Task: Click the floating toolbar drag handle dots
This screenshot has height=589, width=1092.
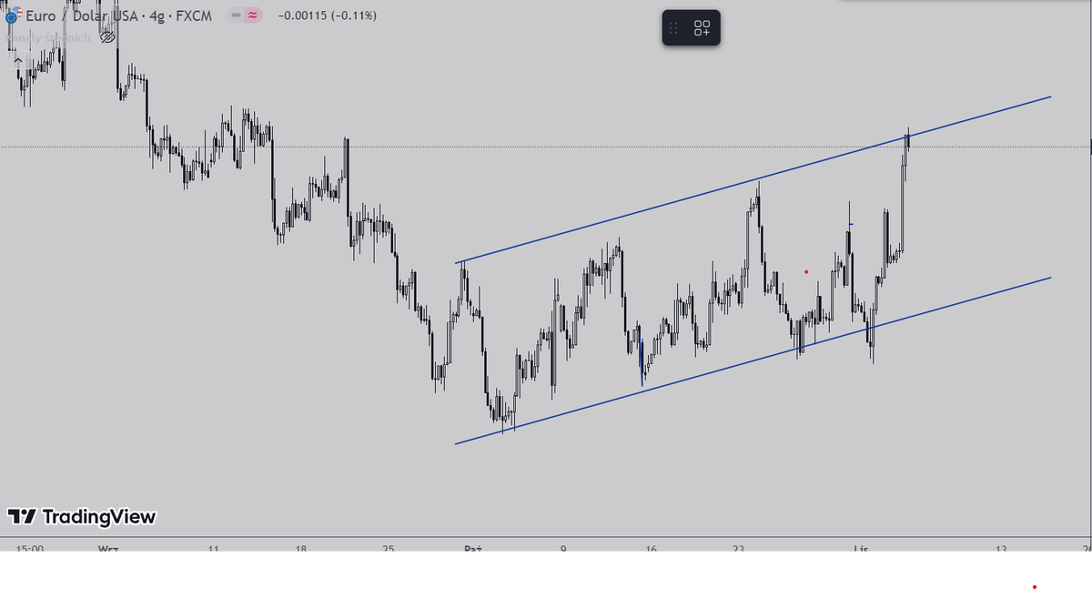Action: coord(674,28)
